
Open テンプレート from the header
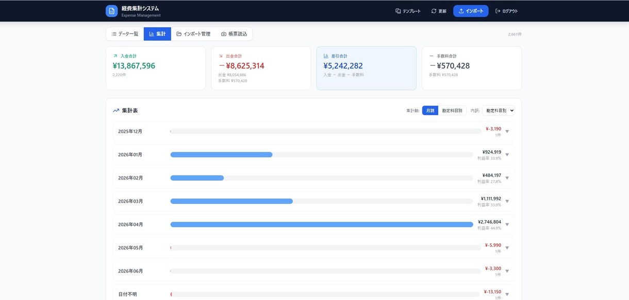pos(408,11)
